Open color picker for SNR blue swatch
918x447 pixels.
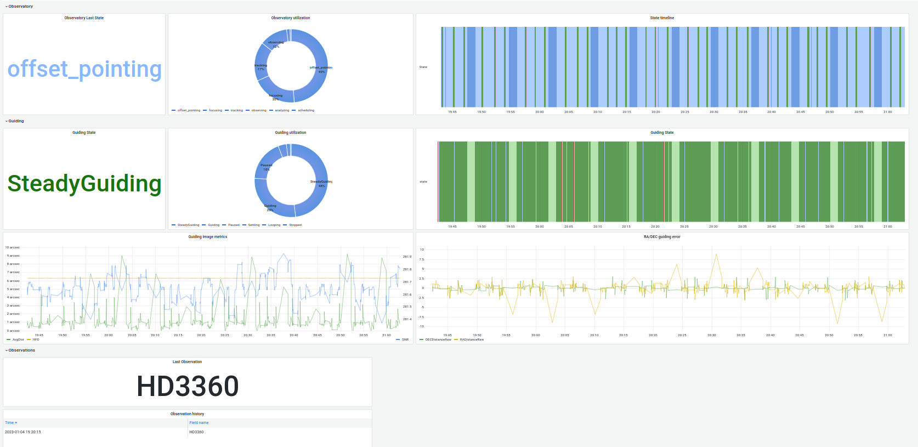398,340
